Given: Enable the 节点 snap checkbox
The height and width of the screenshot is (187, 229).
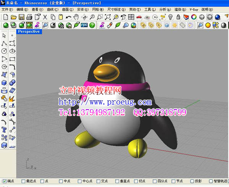Looking at the screenshot, I should coord(173,181).
